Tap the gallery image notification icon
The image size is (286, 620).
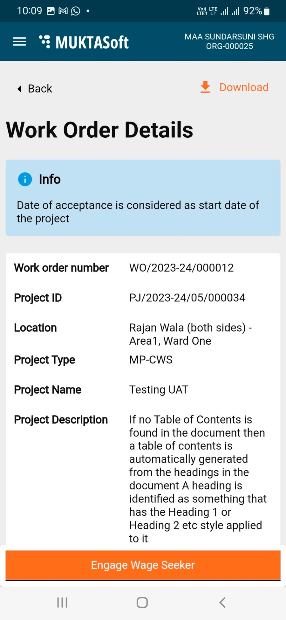click(51, 11)
